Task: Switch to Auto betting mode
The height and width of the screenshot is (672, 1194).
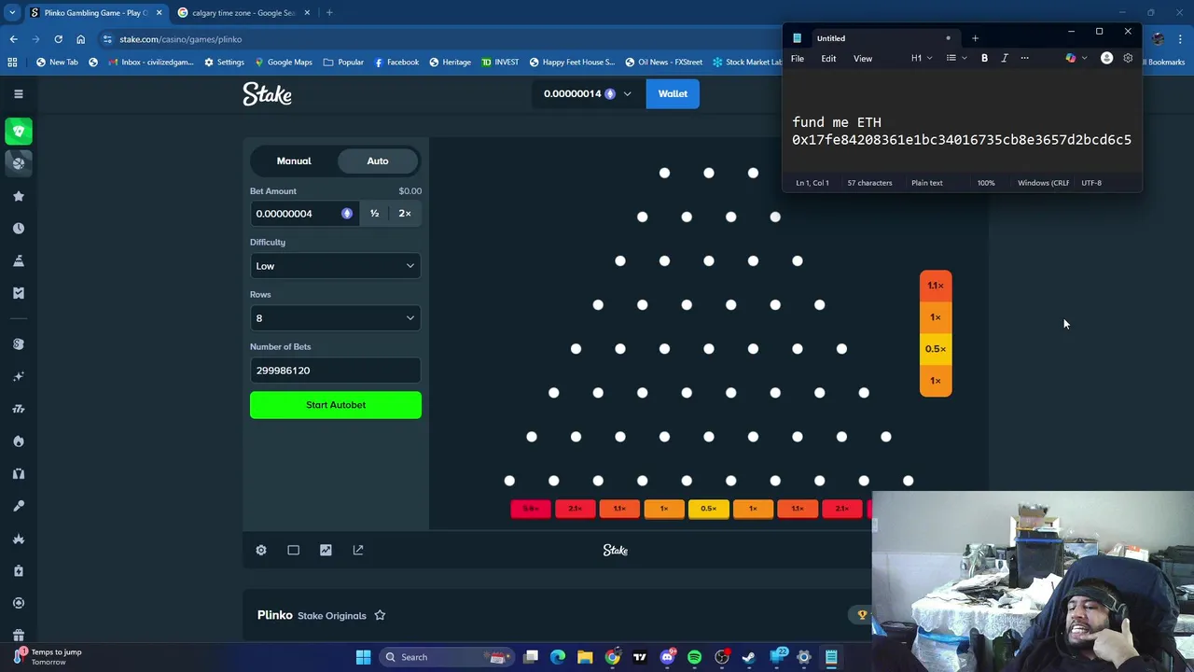Action: tap(378, 161)
